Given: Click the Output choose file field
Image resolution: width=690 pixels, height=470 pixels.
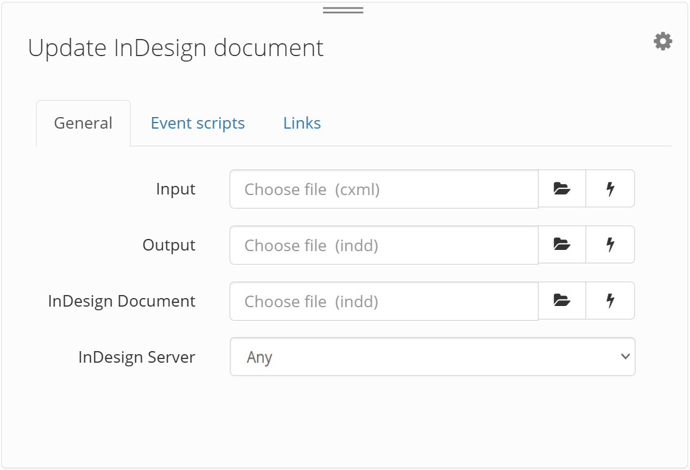Looking at the screenshot, I should coord(383,244).
